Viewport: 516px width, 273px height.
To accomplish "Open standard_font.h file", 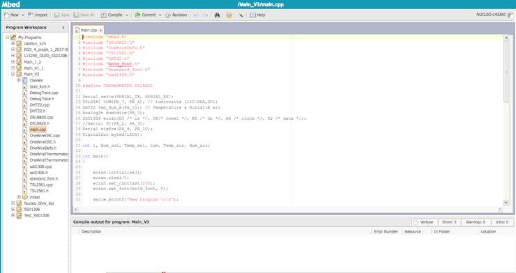I will tap(44, 179).
